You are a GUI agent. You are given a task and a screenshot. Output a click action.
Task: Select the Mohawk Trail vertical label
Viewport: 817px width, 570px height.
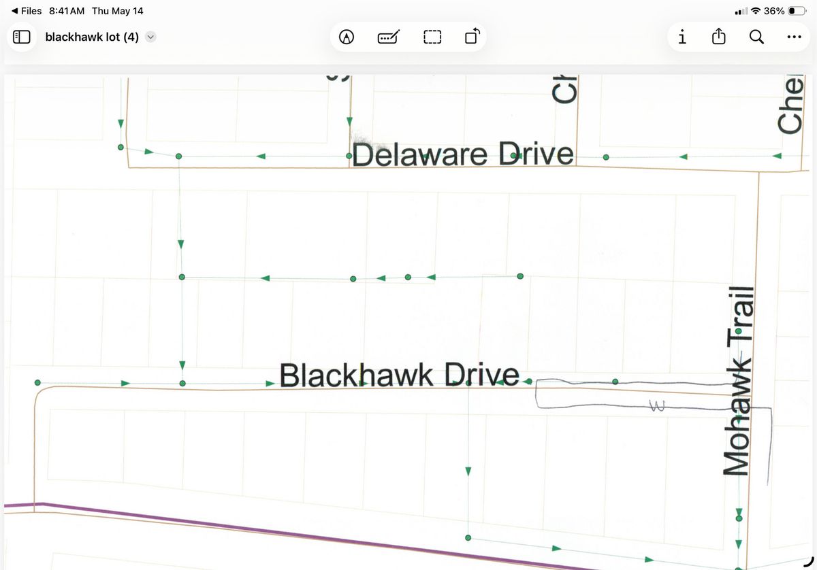tap(740, 381)
